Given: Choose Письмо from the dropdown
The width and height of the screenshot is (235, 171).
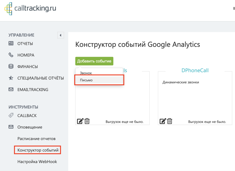Looking at the screenshot, I should tap(99, 80).
